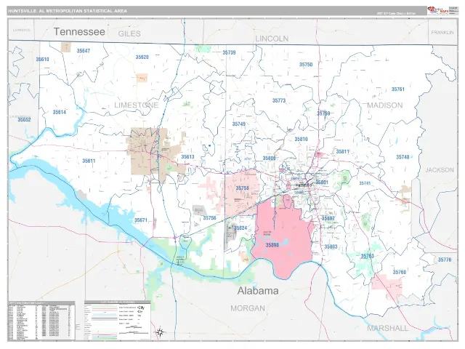Click the map legend box

(x=118, y=320)
